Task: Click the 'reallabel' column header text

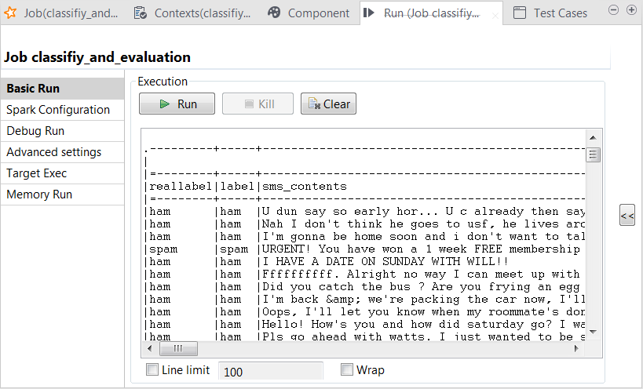Action: [x=181, y=187]
